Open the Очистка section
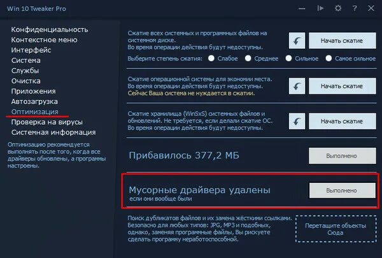Image resolution: width=382 pixels, height=258 pixels. [26, 81]
